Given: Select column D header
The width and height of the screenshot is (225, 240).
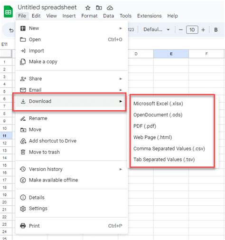Looking at the screenshot, I should (141, 54).
